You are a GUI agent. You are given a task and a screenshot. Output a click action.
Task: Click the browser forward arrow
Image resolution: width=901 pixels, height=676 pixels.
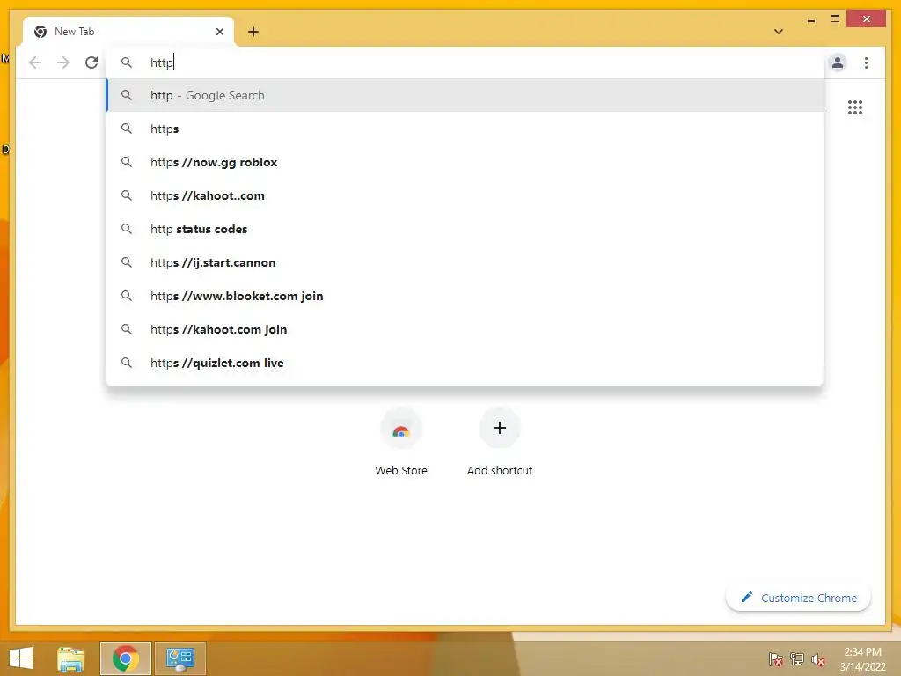pos(63,62)
